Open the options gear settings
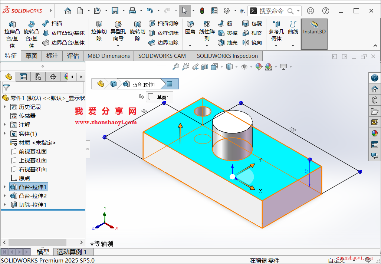This screenshot has height=264, width=381. click(227, 11)
